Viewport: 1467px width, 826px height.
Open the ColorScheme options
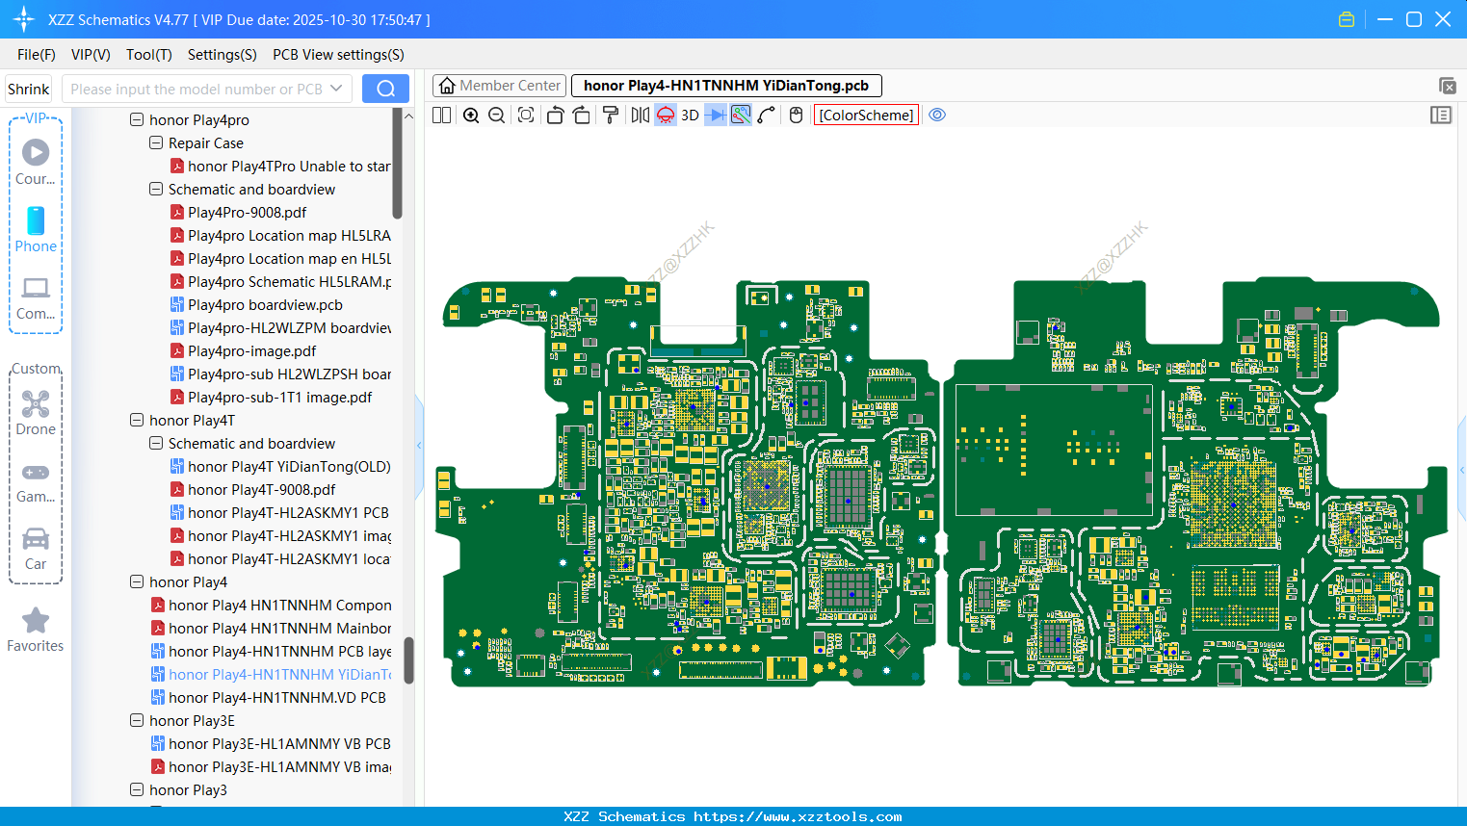pos(866,115)
